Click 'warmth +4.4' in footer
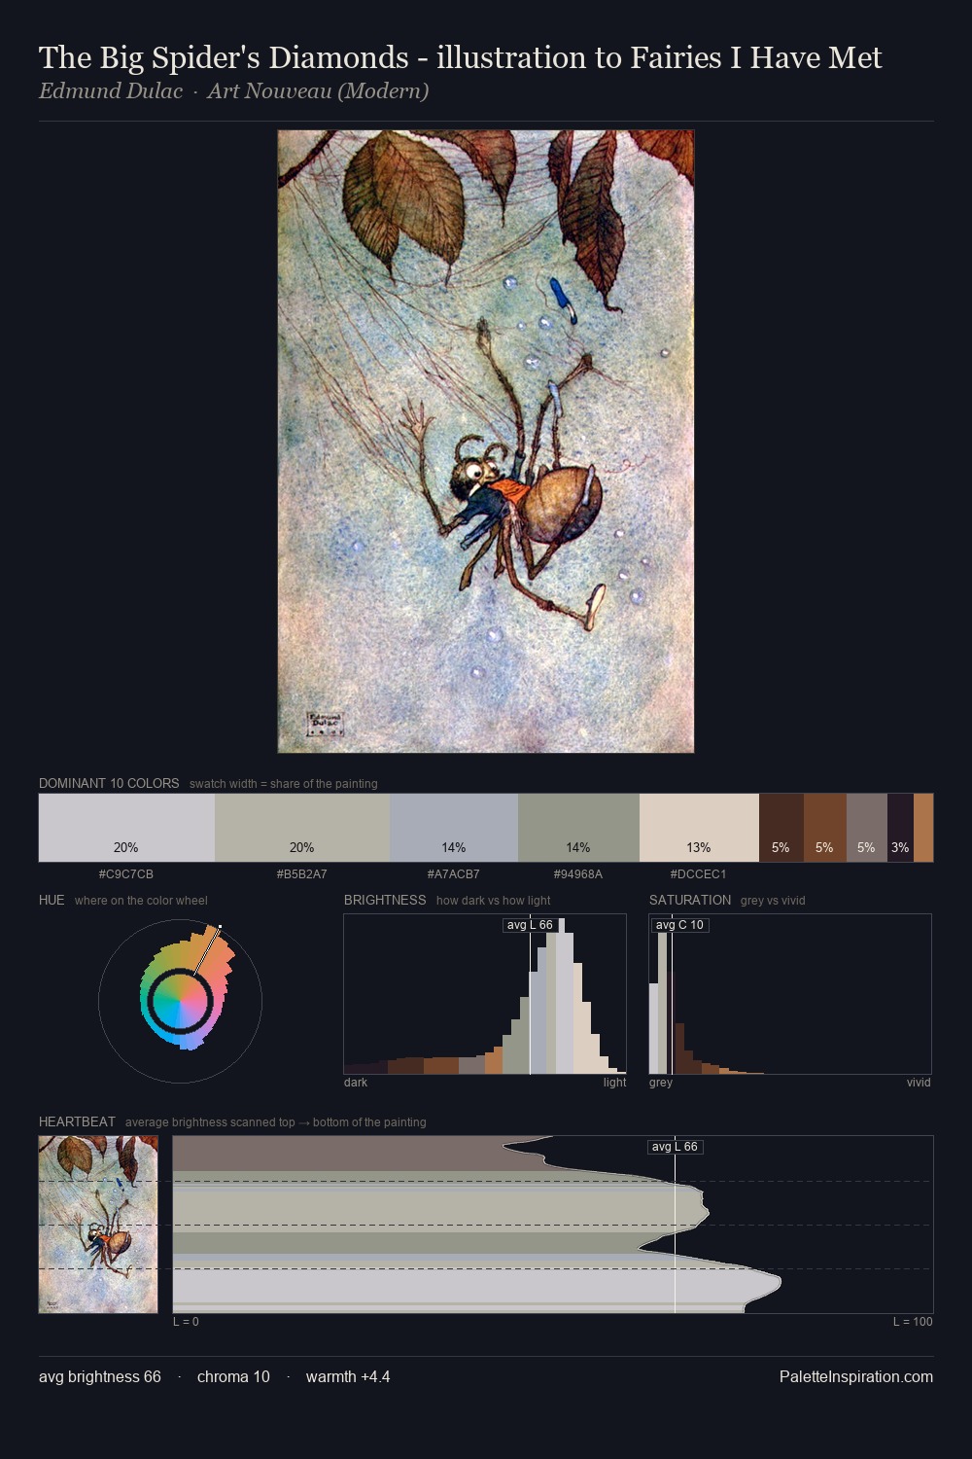972x1459 pixels. click(348, 1376)
